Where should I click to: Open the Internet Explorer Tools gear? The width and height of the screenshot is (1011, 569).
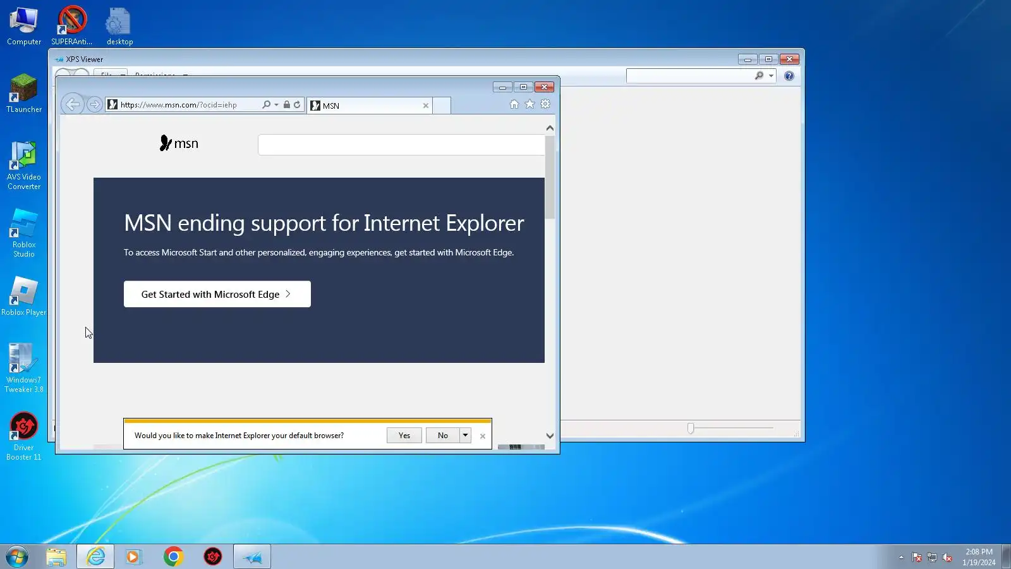point(545,104)
